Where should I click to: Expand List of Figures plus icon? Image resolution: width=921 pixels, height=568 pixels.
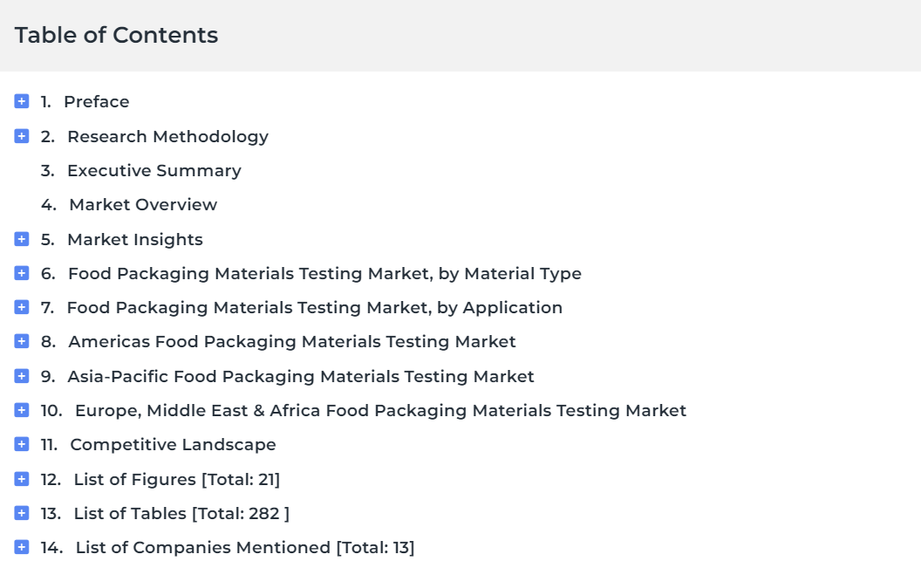(22, 479)
